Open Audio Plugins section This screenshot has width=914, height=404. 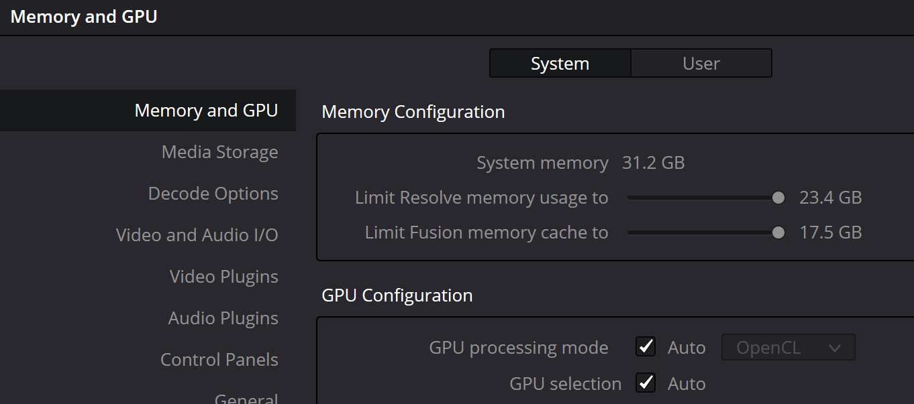point(223,318)
